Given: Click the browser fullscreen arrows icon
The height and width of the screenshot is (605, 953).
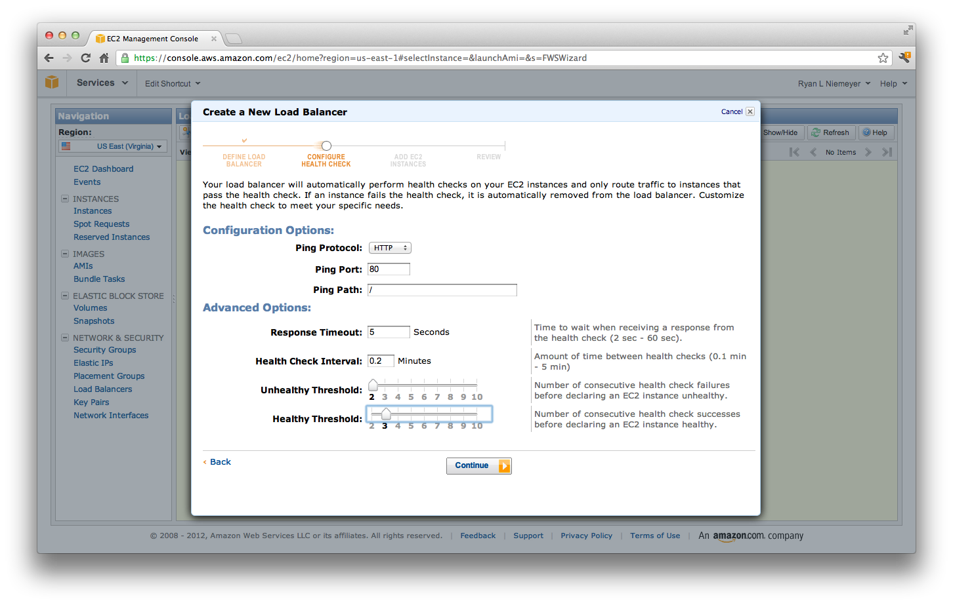Looking at the screenshot, I should click(x=907, y=31).
